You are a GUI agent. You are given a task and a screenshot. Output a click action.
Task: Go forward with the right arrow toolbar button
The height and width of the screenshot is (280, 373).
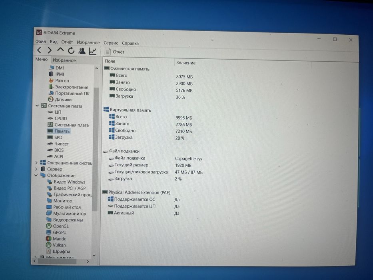coord(50,50)
